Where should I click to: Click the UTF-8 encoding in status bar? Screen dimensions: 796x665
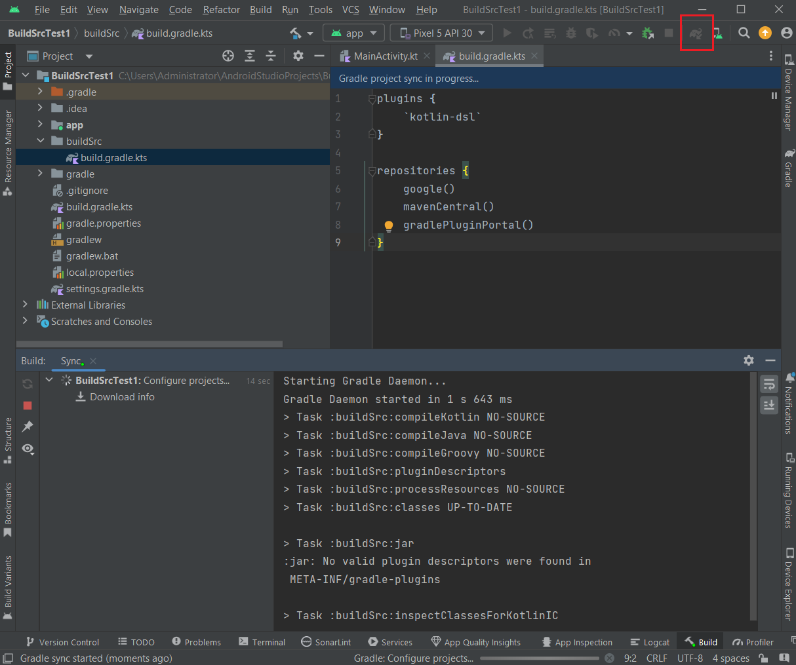690,658
